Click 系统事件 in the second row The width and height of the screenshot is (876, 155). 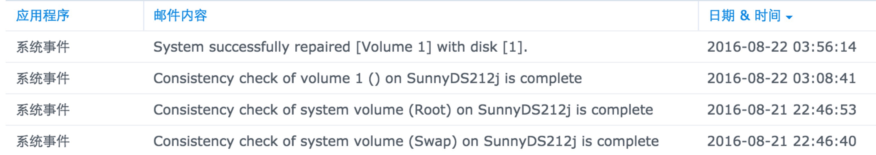point(43,79)
